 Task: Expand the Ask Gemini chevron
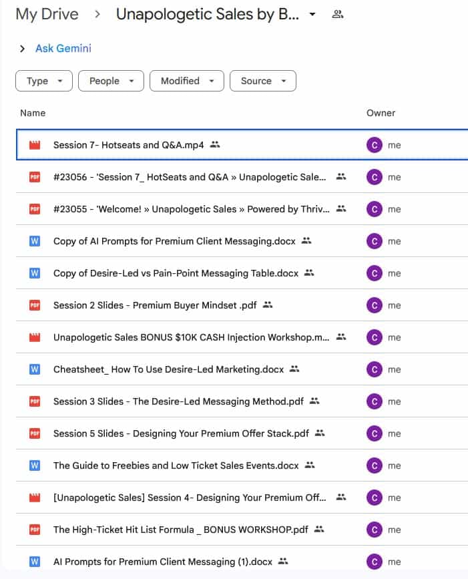(22, 48)
